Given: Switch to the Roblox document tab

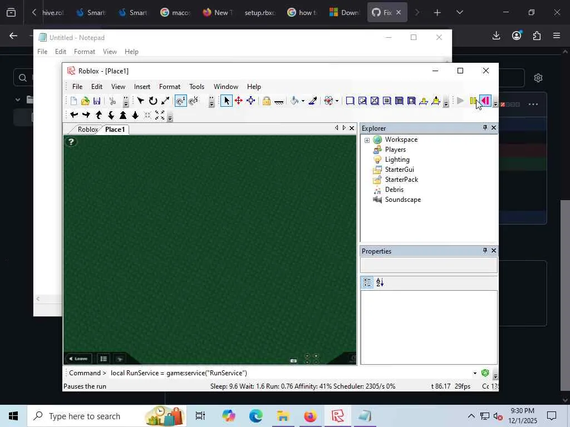Looking at the screenshot, I should coord(87,129).
